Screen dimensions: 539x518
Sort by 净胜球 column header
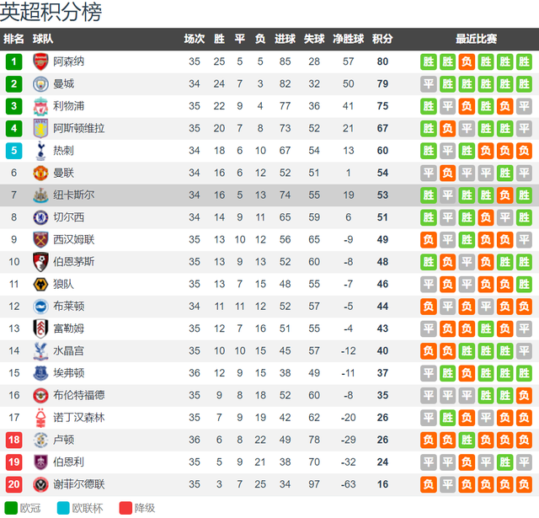(x=348, y=39)
